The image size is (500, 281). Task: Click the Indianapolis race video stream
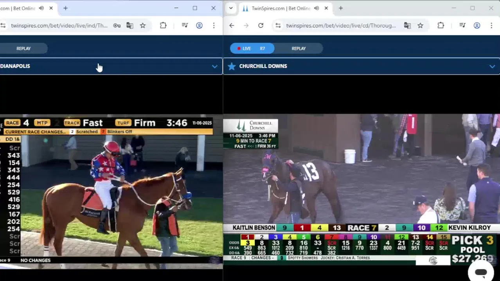[111, 191]
